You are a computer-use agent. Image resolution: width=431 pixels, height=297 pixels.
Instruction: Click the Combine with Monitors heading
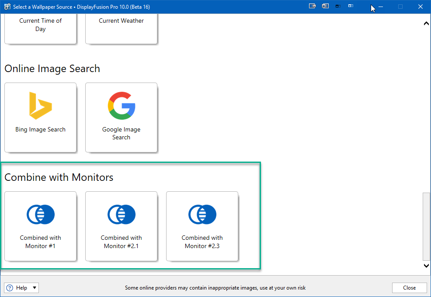59,177
